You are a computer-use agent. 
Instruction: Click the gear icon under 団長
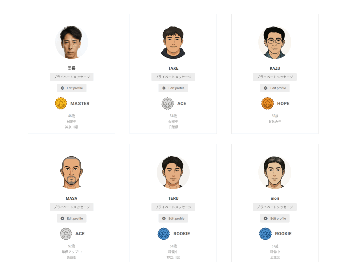tap(62, 88)
